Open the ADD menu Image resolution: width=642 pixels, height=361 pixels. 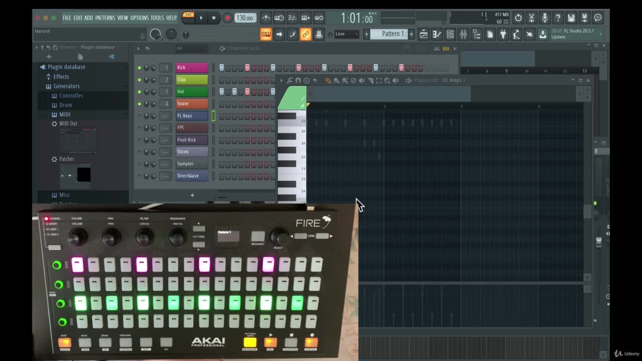(89, 18)
